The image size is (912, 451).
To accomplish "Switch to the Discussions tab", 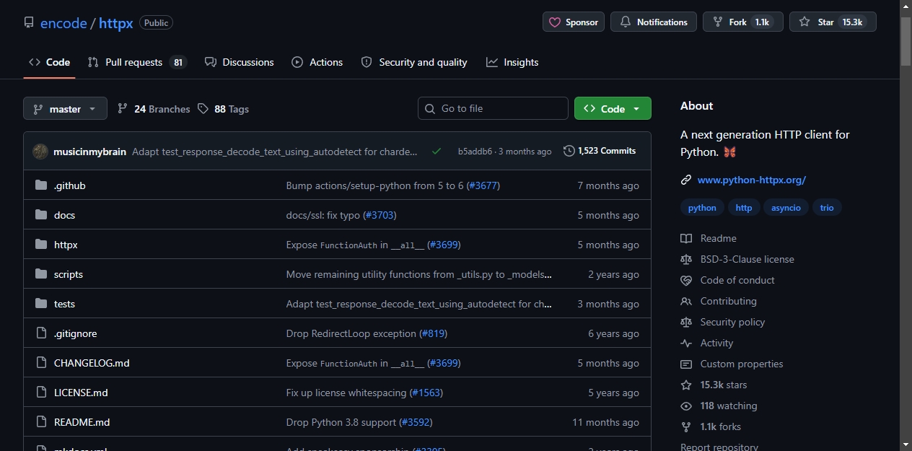I will [239, 62].
